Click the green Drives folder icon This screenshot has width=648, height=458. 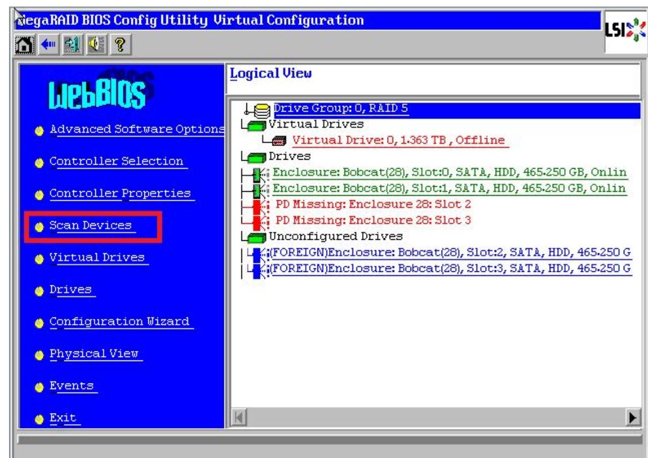point(257,157)
